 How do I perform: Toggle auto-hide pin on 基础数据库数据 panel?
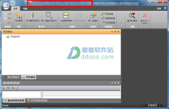click(x=115, y=83)
